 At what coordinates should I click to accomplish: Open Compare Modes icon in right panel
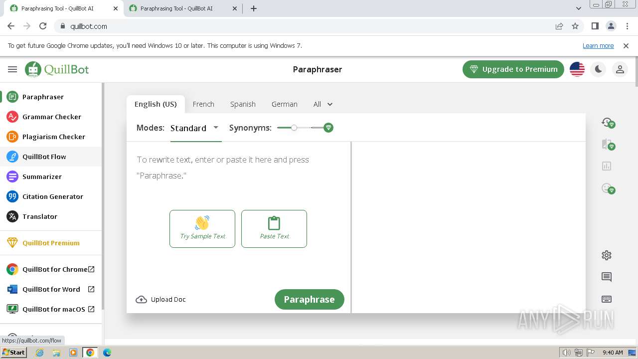tap(607, 145)
